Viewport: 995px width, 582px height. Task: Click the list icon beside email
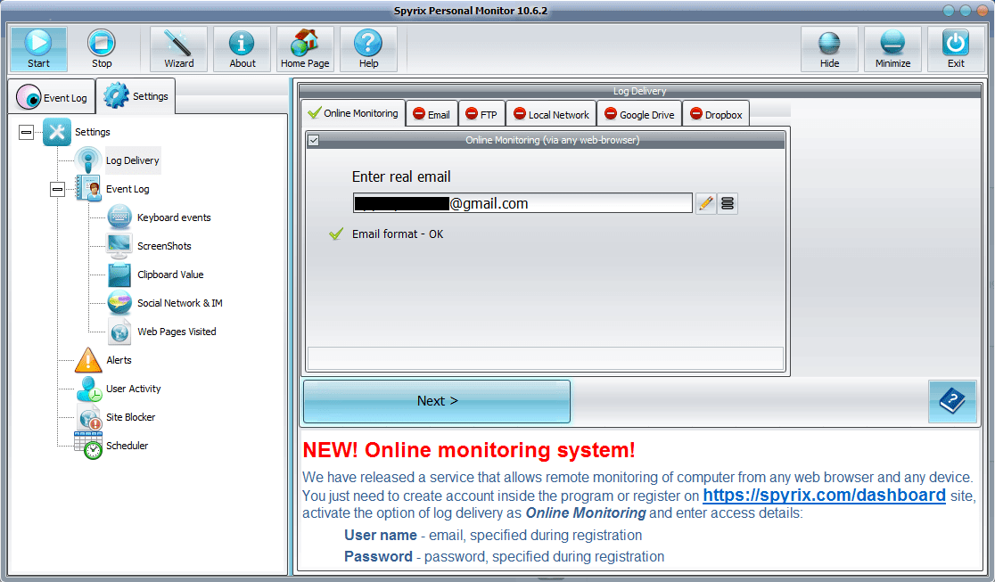pyautogui.click(x=728, y=203)
